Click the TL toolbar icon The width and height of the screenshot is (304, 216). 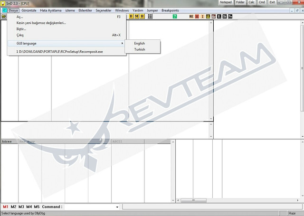coord(208,17)
